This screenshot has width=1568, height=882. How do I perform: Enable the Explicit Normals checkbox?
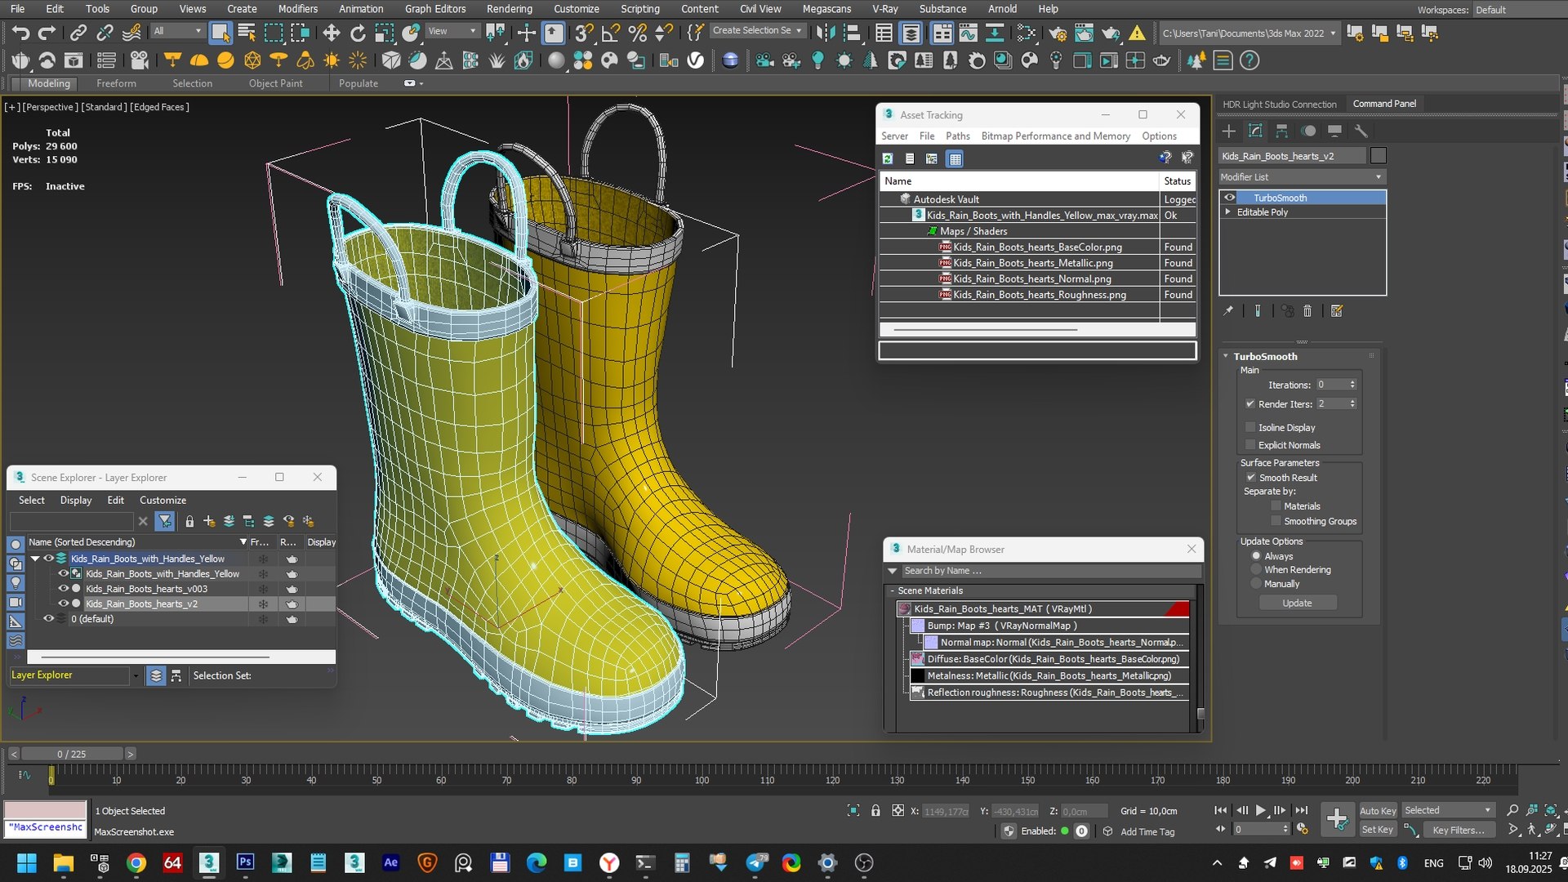click(1250, 445)
